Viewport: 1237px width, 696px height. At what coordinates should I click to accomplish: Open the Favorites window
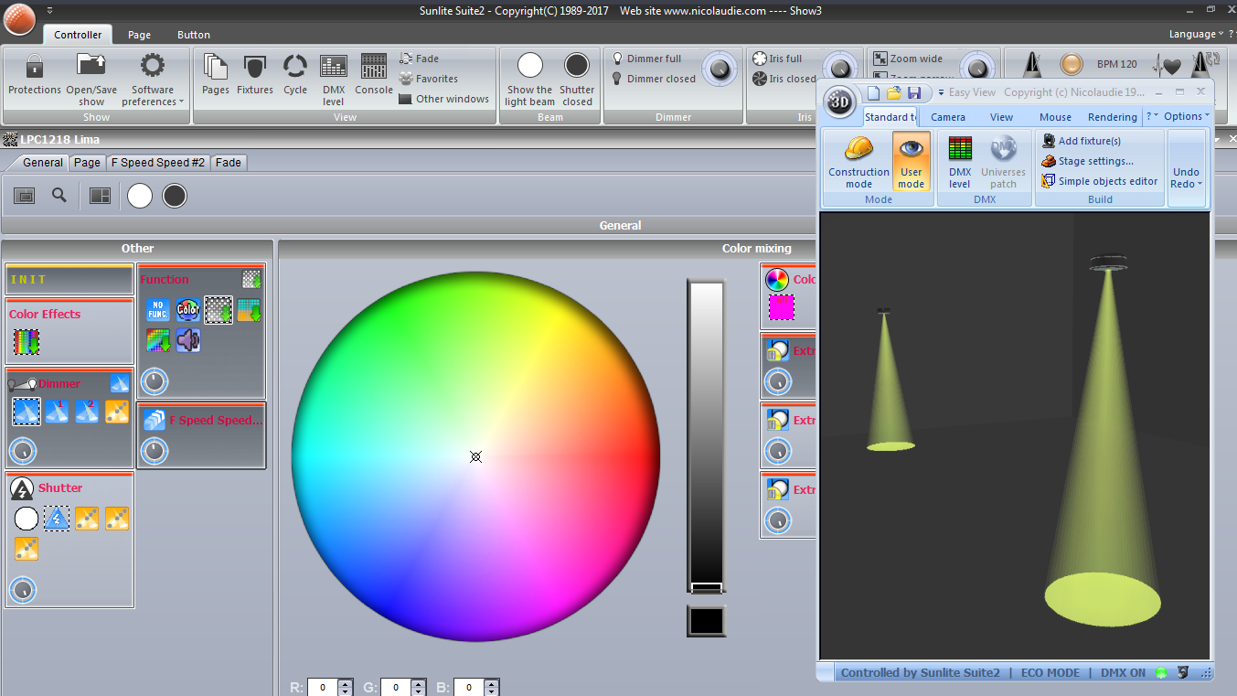[x=429, y=79]
